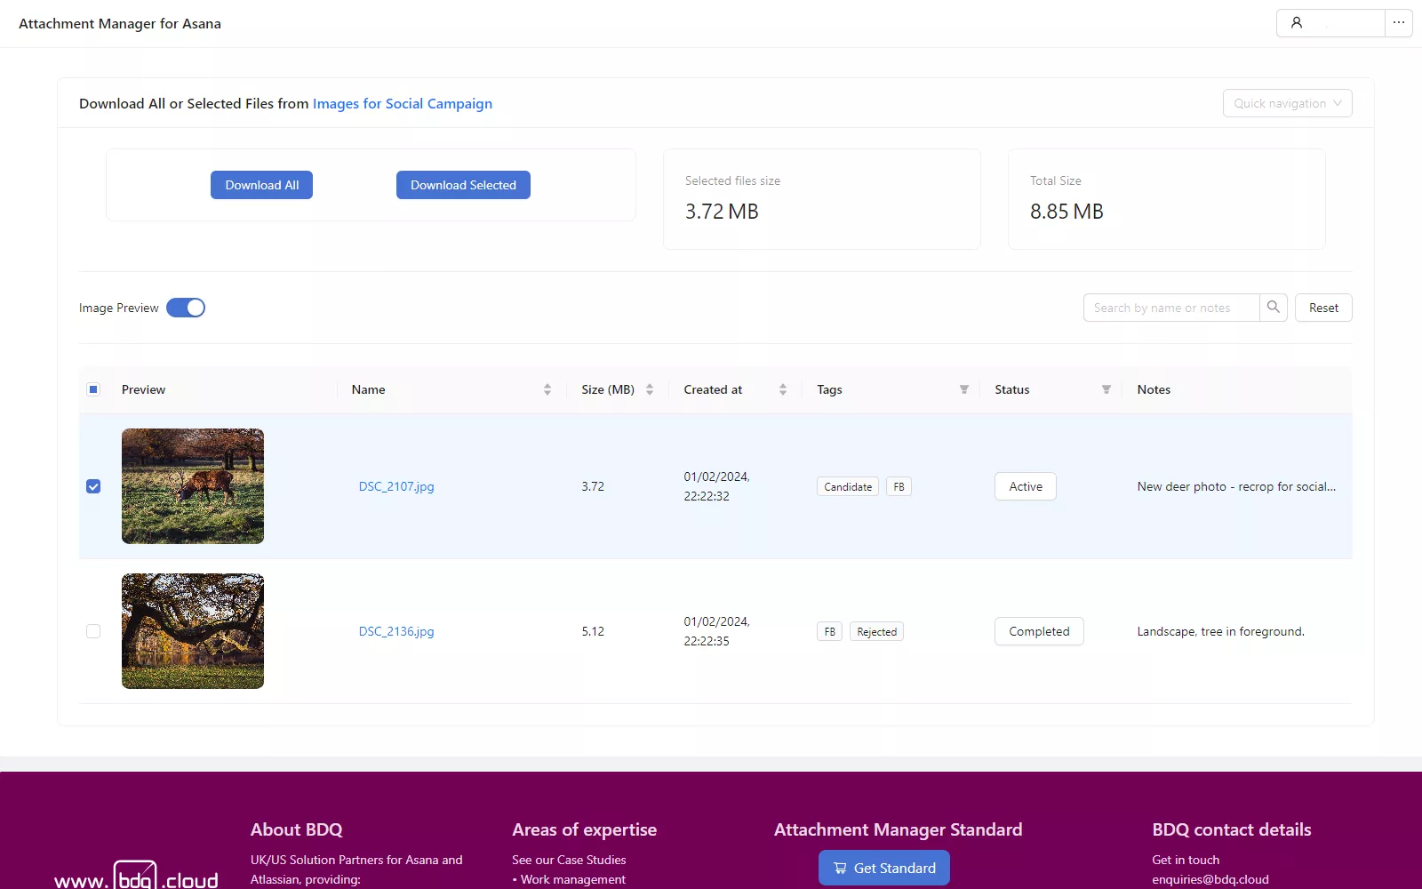Sort by Size (MB) column arrows
The height and width of the screenshot is (889, 1422).
coord(650,389)
